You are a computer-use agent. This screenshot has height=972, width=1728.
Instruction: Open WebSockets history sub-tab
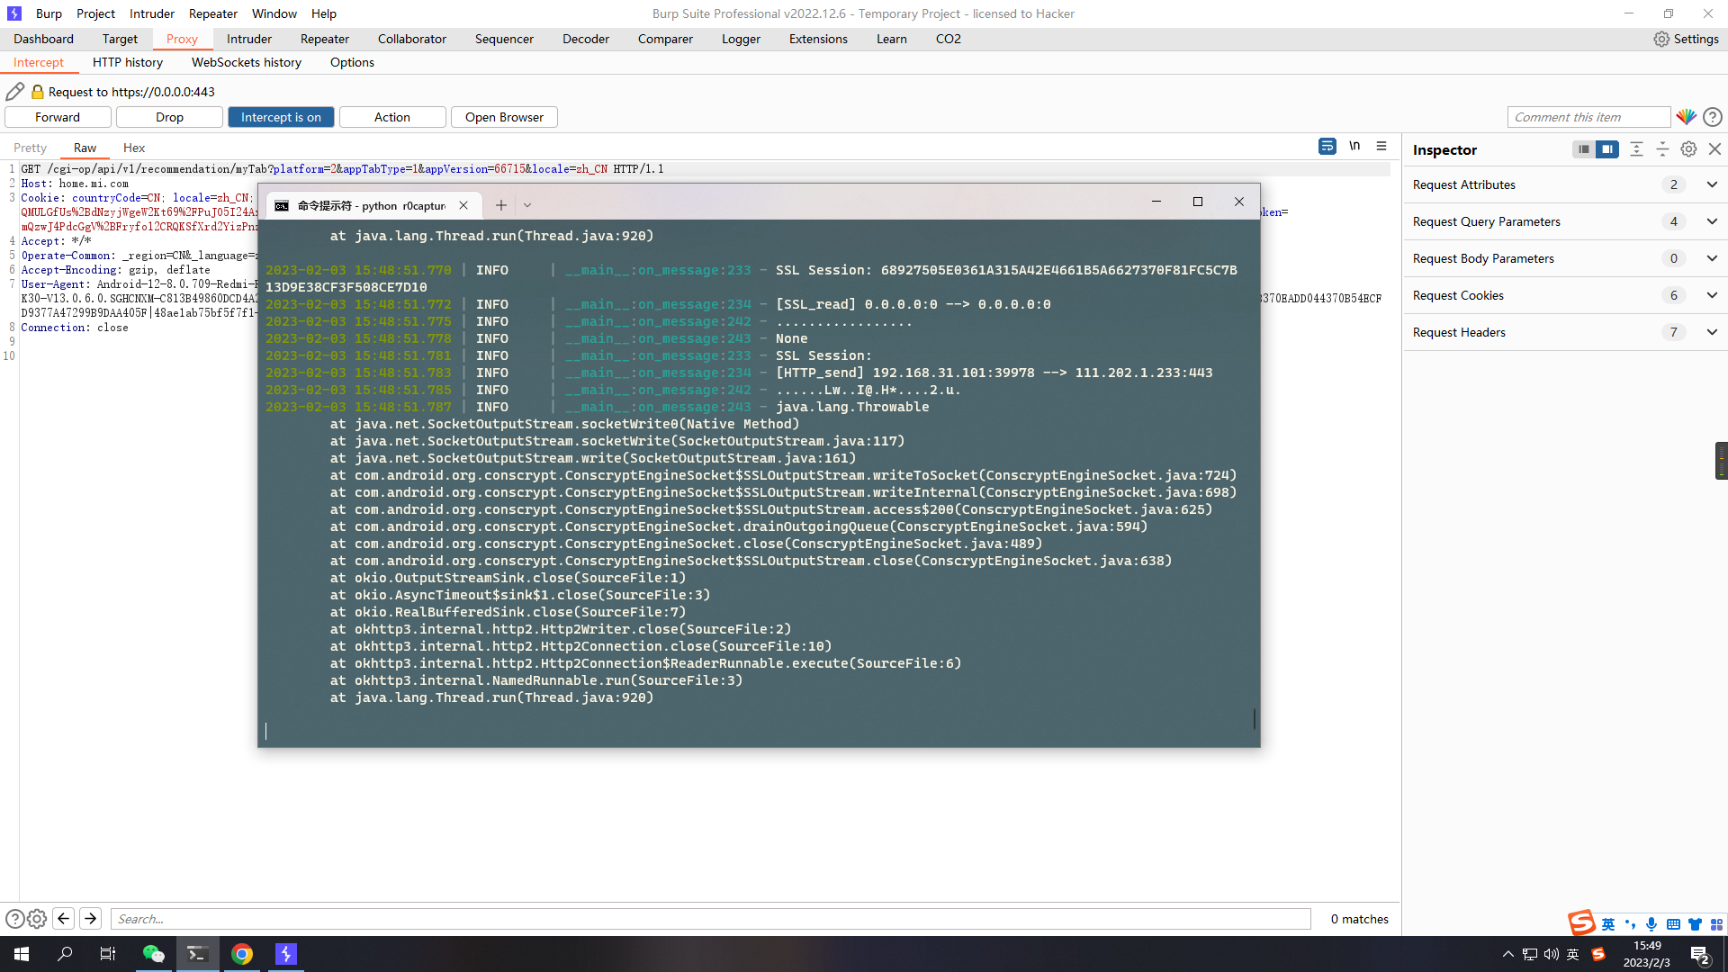(x=247, y=62)
